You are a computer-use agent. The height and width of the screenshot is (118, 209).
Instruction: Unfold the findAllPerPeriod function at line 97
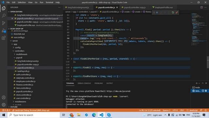click(x=72, y=59)
